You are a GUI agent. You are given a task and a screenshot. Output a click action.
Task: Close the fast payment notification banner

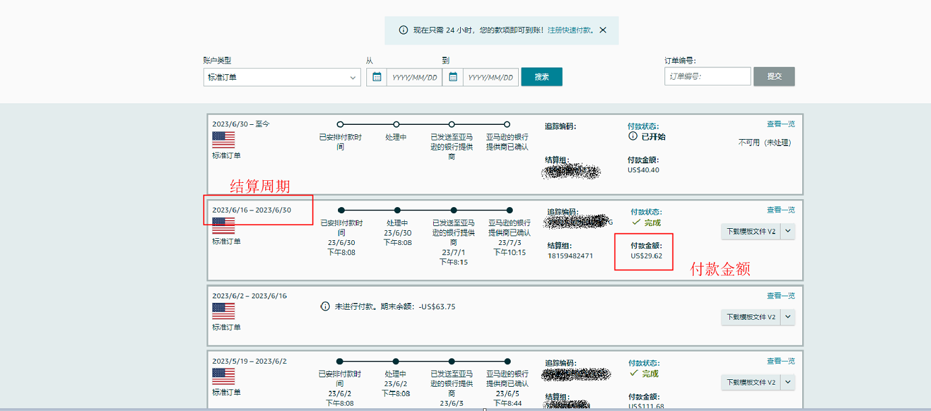tap(602, 30)
